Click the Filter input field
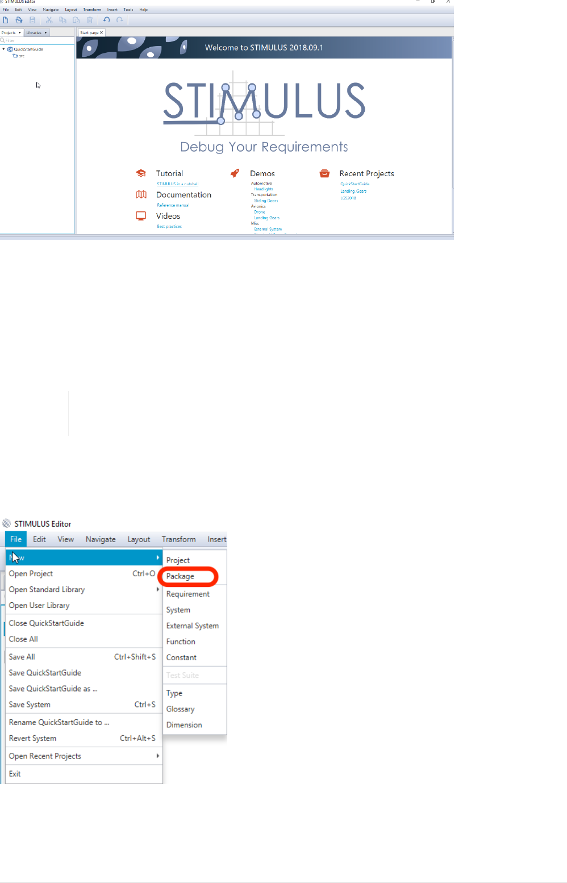 click(37, 40)
